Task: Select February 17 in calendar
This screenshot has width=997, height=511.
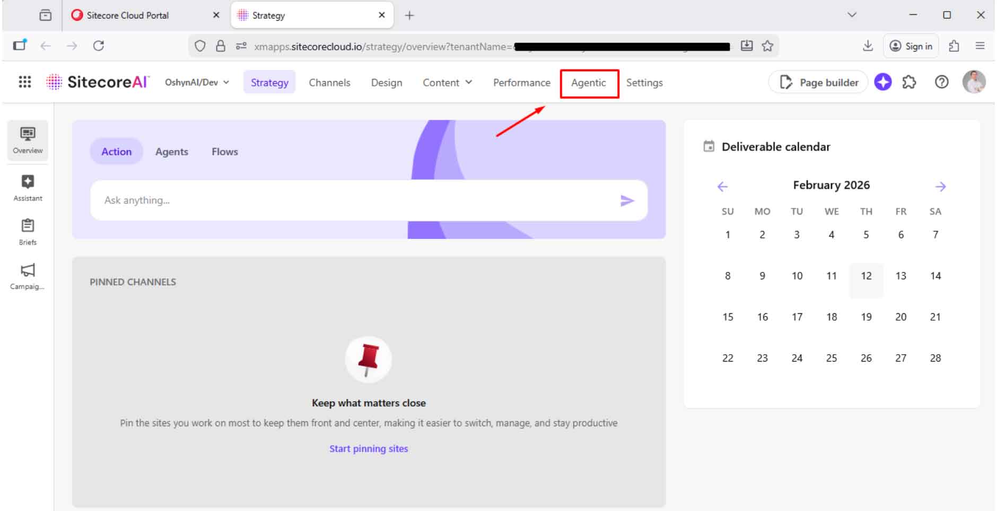Action: pyautogui.click(x=797, y=317)
